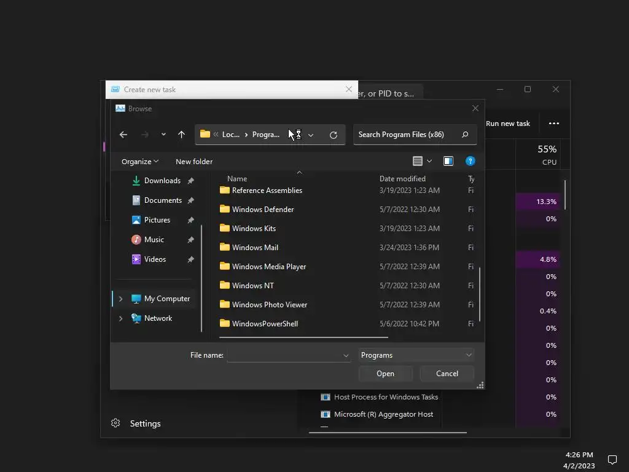
Task: Open the File name dropdown arrow
Action: click(346, 356)
